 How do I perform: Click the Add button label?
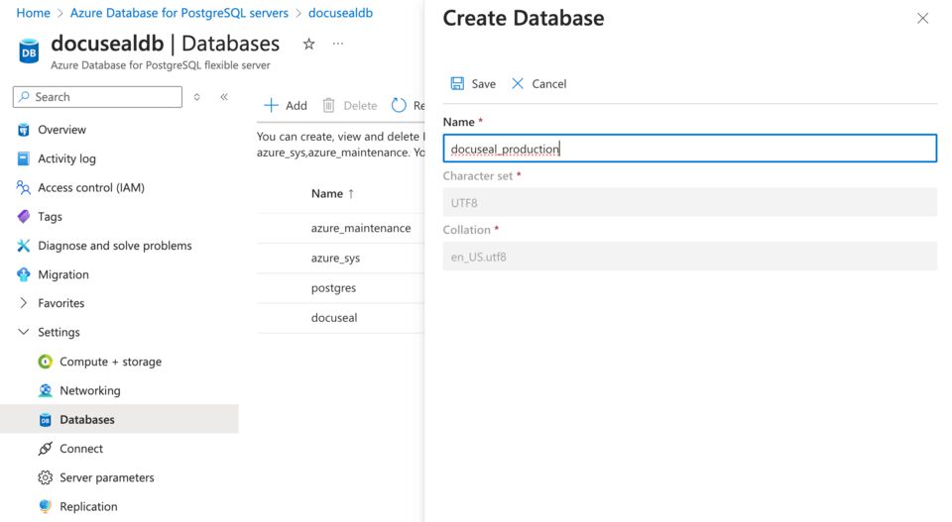tap(297, 106)
